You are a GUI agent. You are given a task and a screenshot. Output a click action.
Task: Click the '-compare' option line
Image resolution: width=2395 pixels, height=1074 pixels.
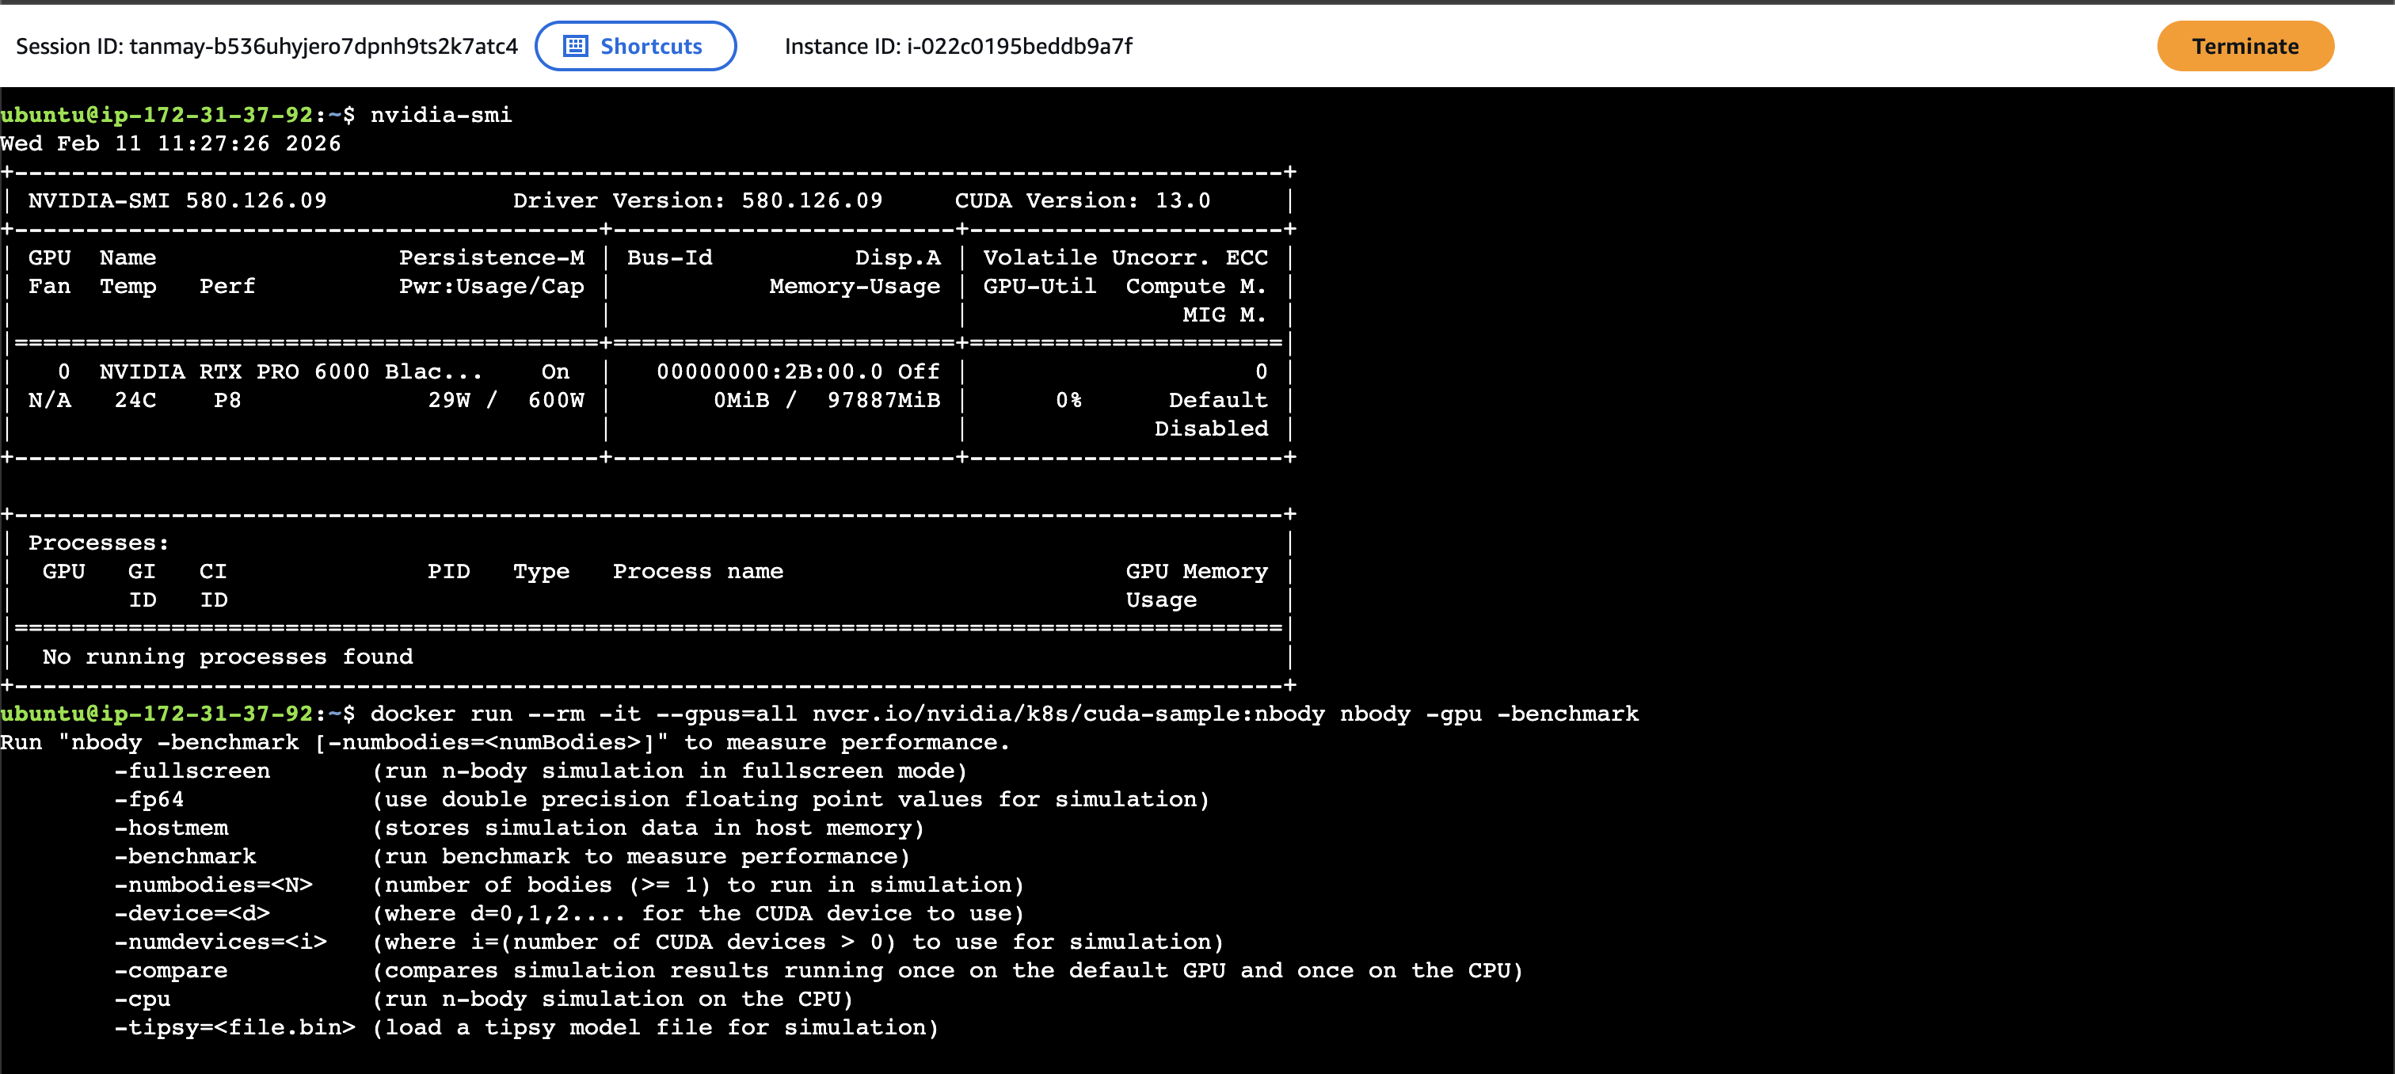point(818,971)
